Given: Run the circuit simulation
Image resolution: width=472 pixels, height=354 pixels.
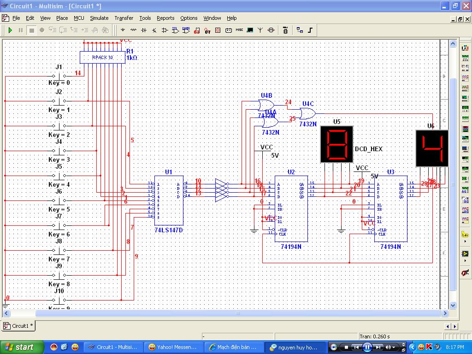Looking at the screenshot, I should (10, 30).
